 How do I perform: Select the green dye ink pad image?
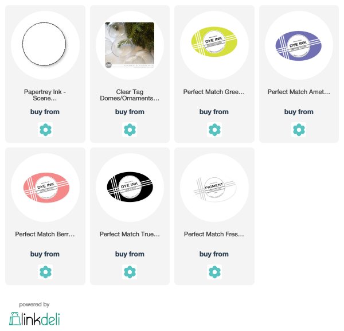click(214, 42)
